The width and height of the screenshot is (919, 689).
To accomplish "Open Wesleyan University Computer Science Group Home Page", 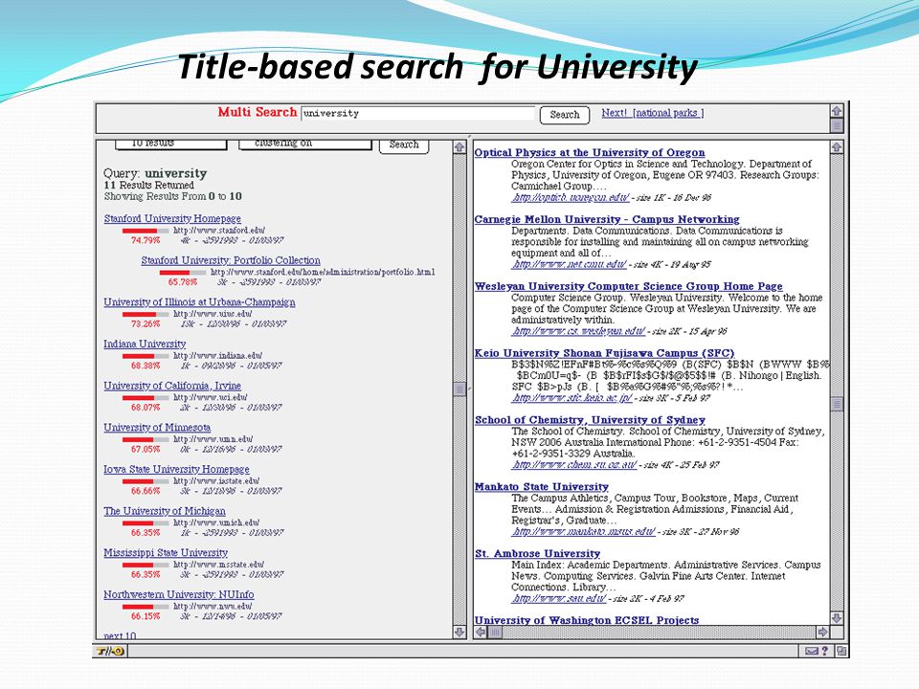I will coord(628,286).
